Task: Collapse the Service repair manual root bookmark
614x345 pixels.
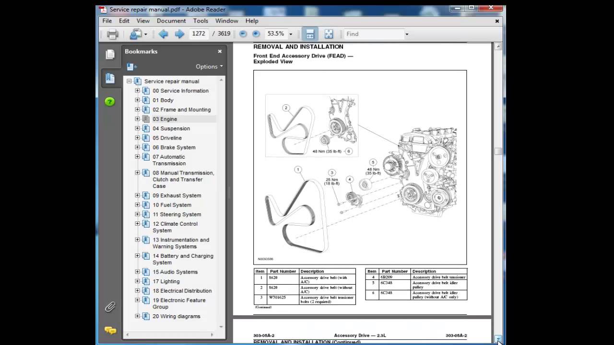Action: 129,81
